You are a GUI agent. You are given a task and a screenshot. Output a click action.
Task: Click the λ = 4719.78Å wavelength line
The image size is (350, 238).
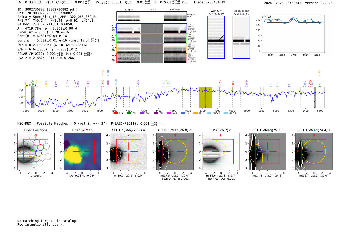(47, 28)
